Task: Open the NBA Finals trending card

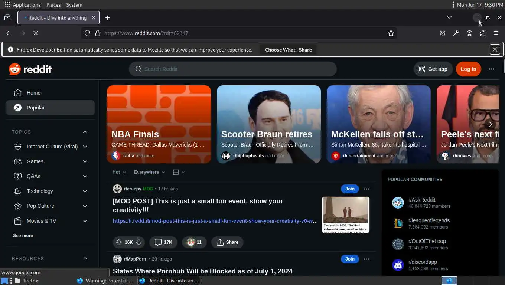Action: 159,124
